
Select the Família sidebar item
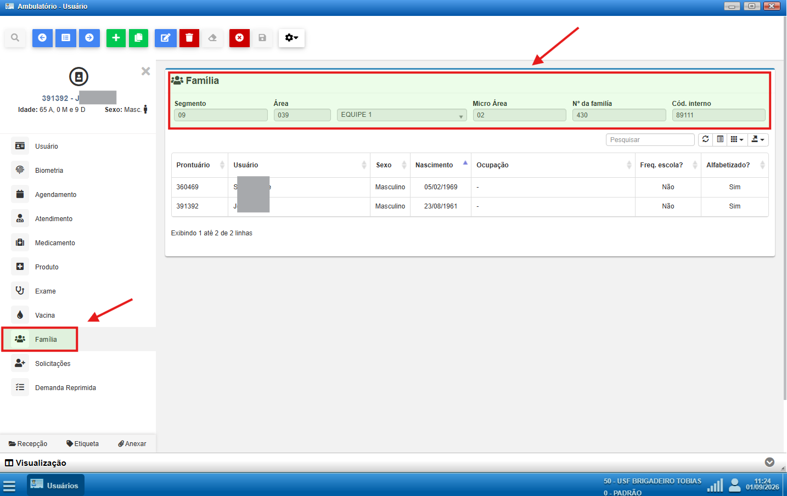click(x=78, y=340)
